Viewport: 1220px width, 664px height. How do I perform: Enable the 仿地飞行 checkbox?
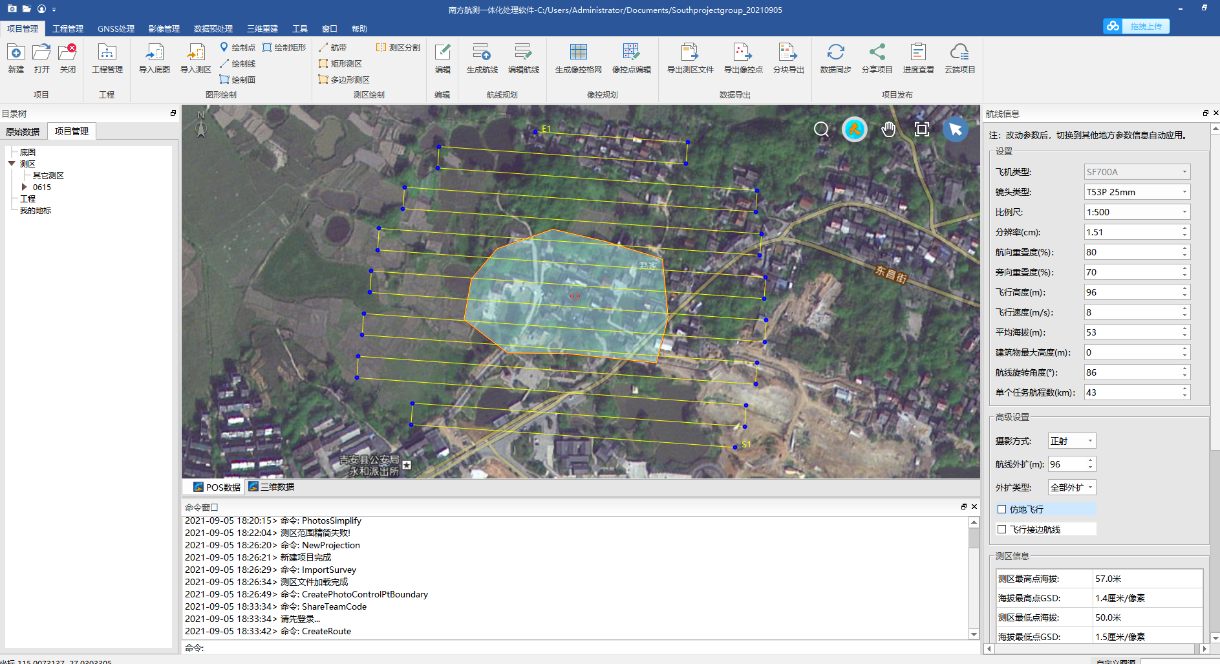(1002, 509)
